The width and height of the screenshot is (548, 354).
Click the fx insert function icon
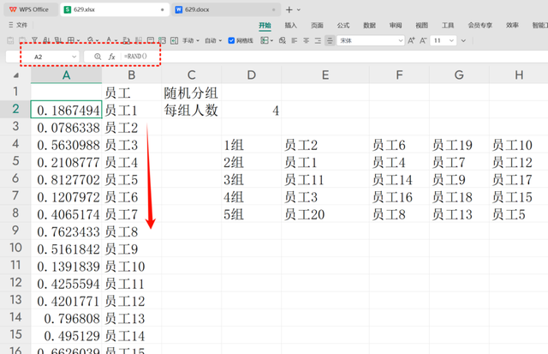[111, 57]
